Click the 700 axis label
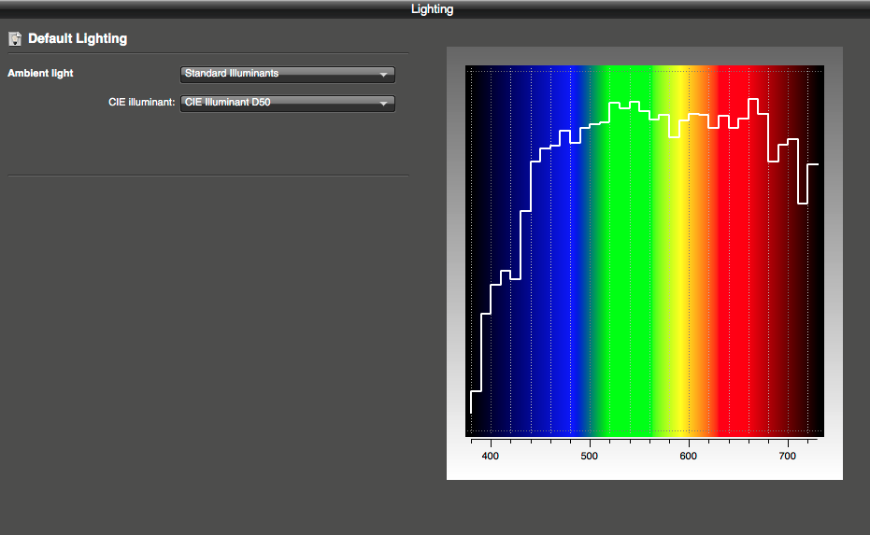This screenshot has width=870, height=535. (788, 456)
